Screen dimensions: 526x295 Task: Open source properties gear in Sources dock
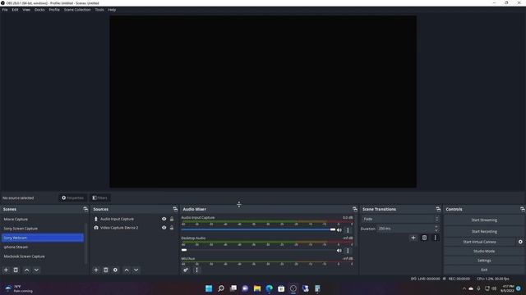tap(115, 270)
